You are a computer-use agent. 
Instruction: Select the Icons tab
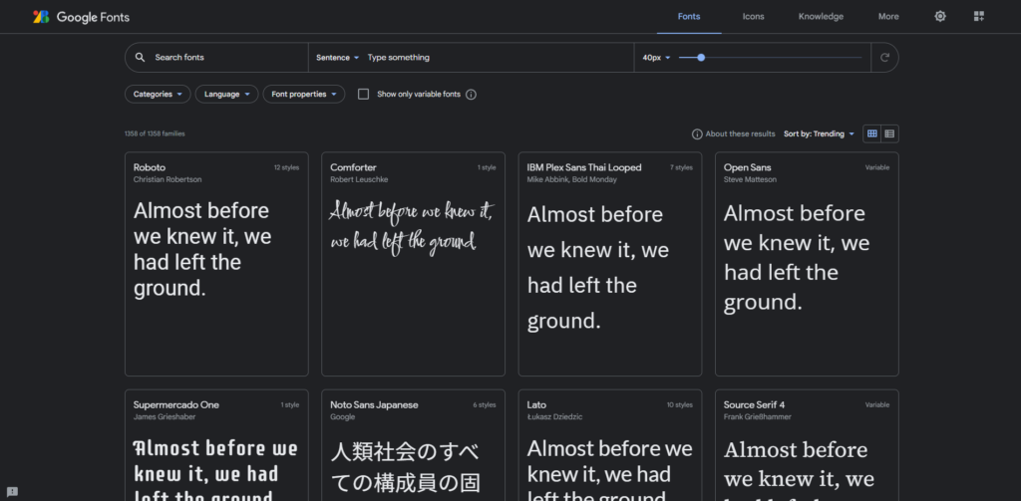[754, 16]
